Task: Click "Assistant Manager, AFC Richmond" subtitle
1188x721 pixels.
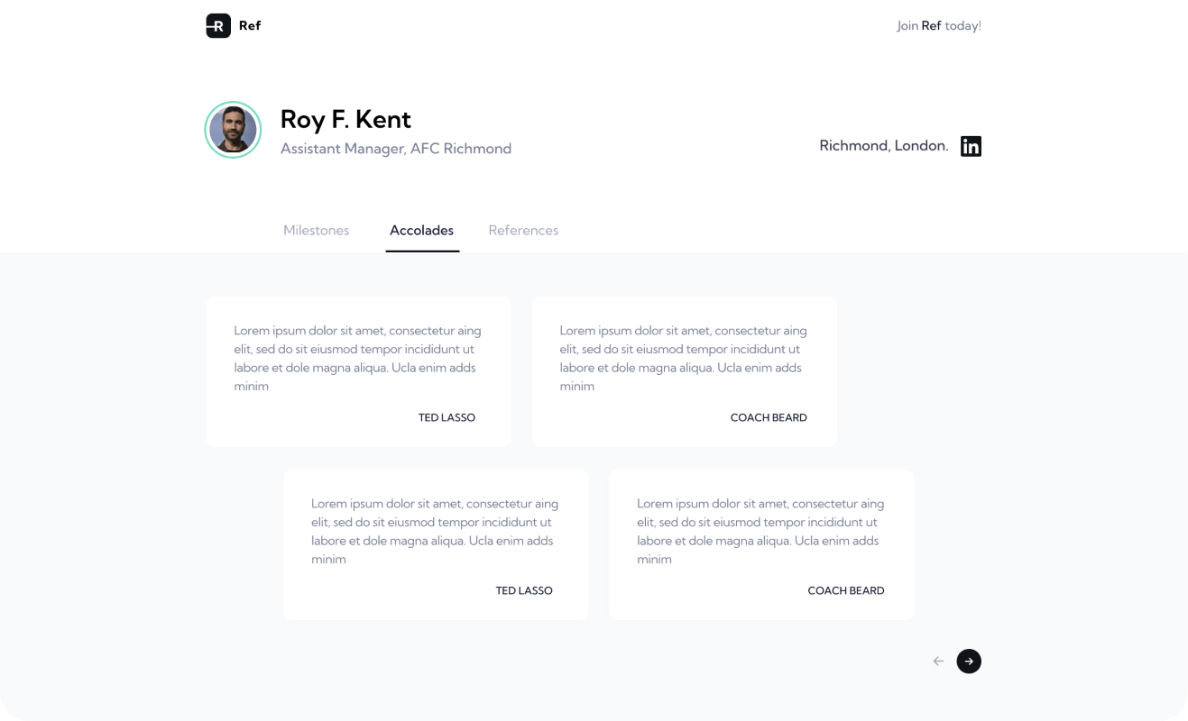Action: [396, 149]
